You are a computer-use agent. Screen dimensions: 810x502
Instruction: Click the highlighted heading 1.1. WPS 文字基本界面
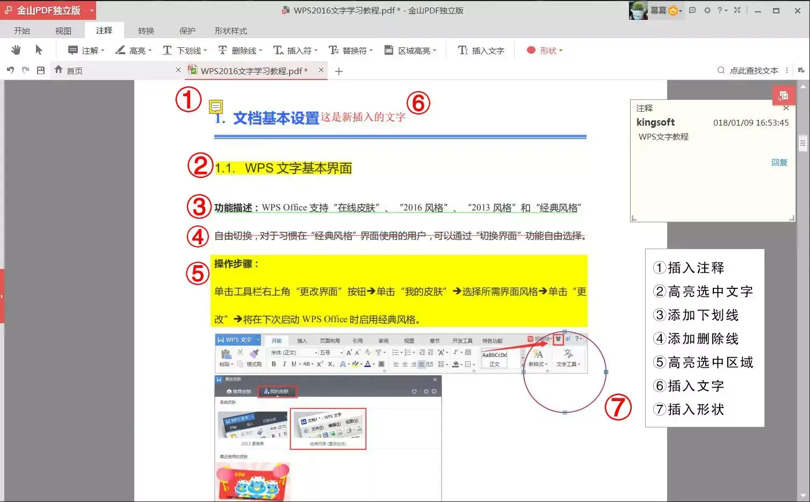[283, 168]
